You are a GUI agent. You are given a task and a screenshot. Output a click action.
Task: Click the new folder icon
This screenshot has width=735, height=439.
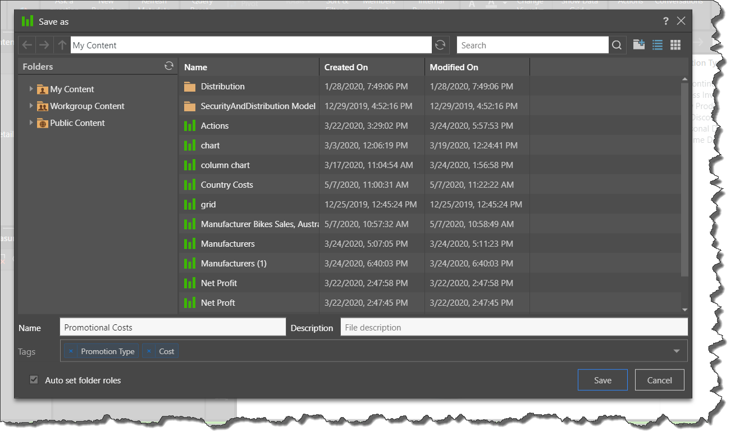(x=638, y=45)
